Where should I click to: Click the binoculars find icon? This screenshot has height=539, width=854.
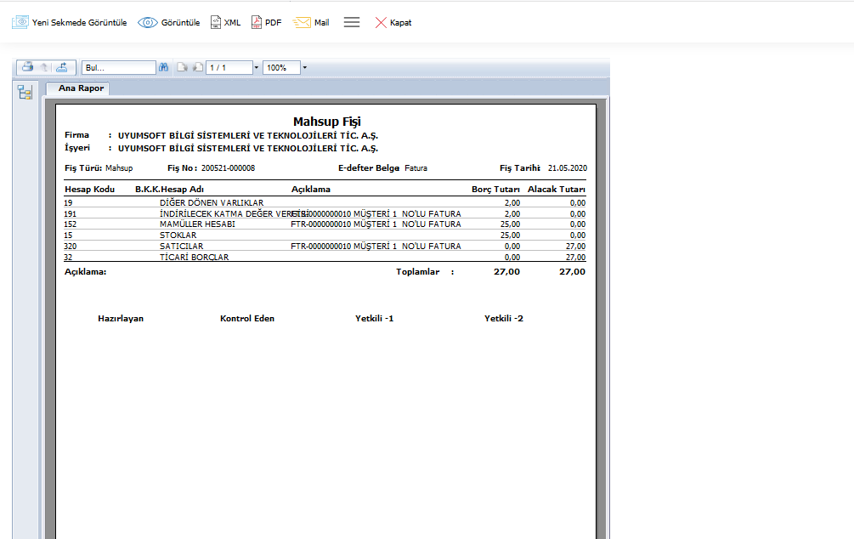(163, 67)
